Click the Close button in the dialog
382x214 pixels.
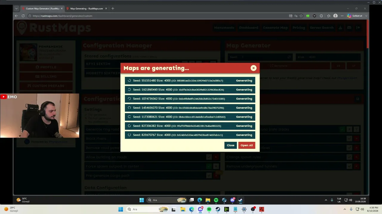coord(230,145)
